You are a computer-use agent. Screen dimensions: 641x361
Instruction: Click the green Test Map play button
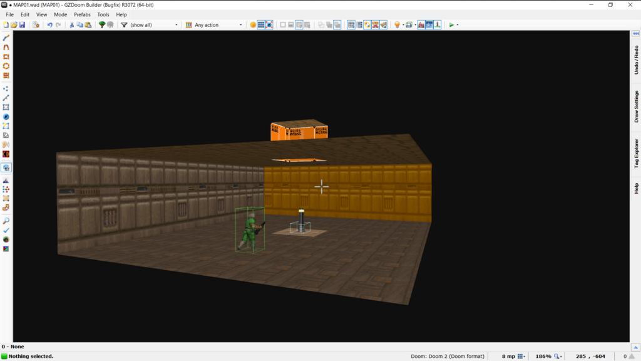[x=451, y=25]
